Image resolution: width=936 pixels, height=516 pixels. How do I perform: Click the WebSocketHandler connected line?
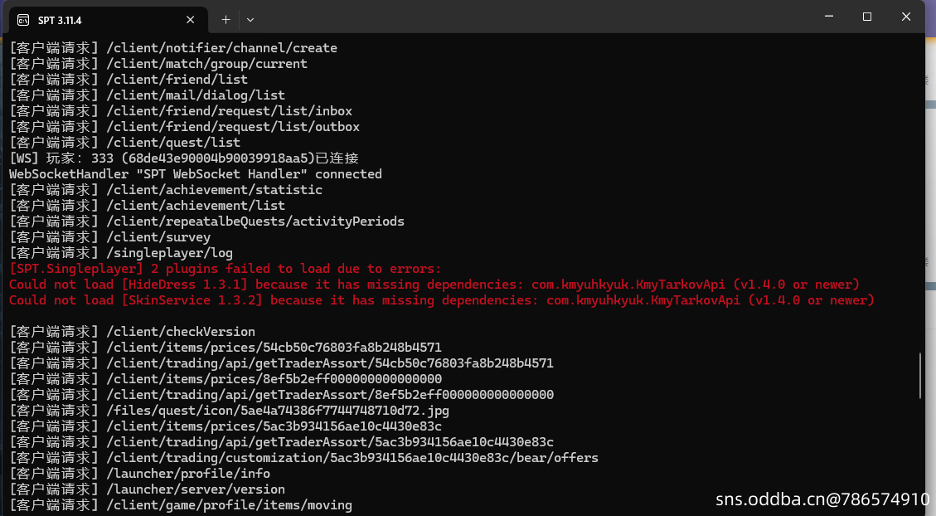(x=196, y=174)
